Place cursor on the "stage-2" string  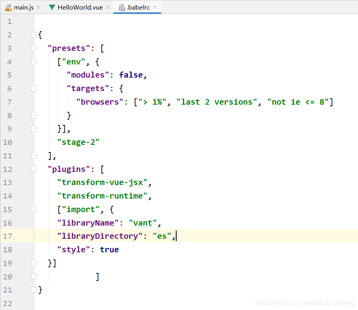pyautogui.click(x=78, y=142)
